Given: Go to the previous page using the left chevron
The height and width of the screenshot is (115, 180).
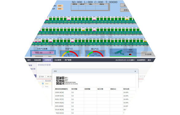Looking at the screenshot, I should pos(141,76).
